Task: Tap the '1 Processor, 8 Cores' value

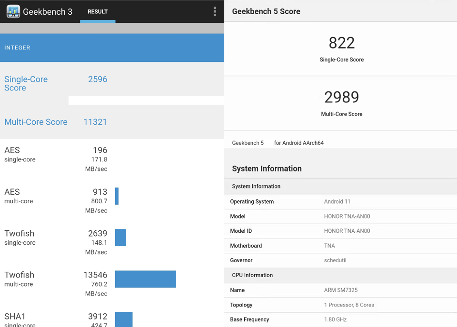Action: pos(349,305)
